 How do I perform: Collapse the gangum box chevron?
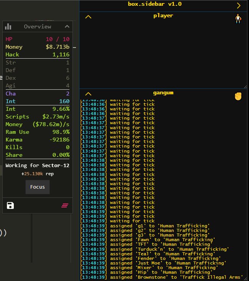[88, 94]
